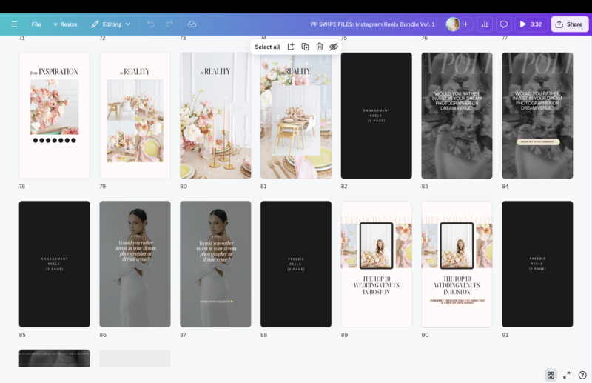The height and width of the screenshot is (383, 592).
Task: Play presentation with 3:32 button
Action: (530, 24)
